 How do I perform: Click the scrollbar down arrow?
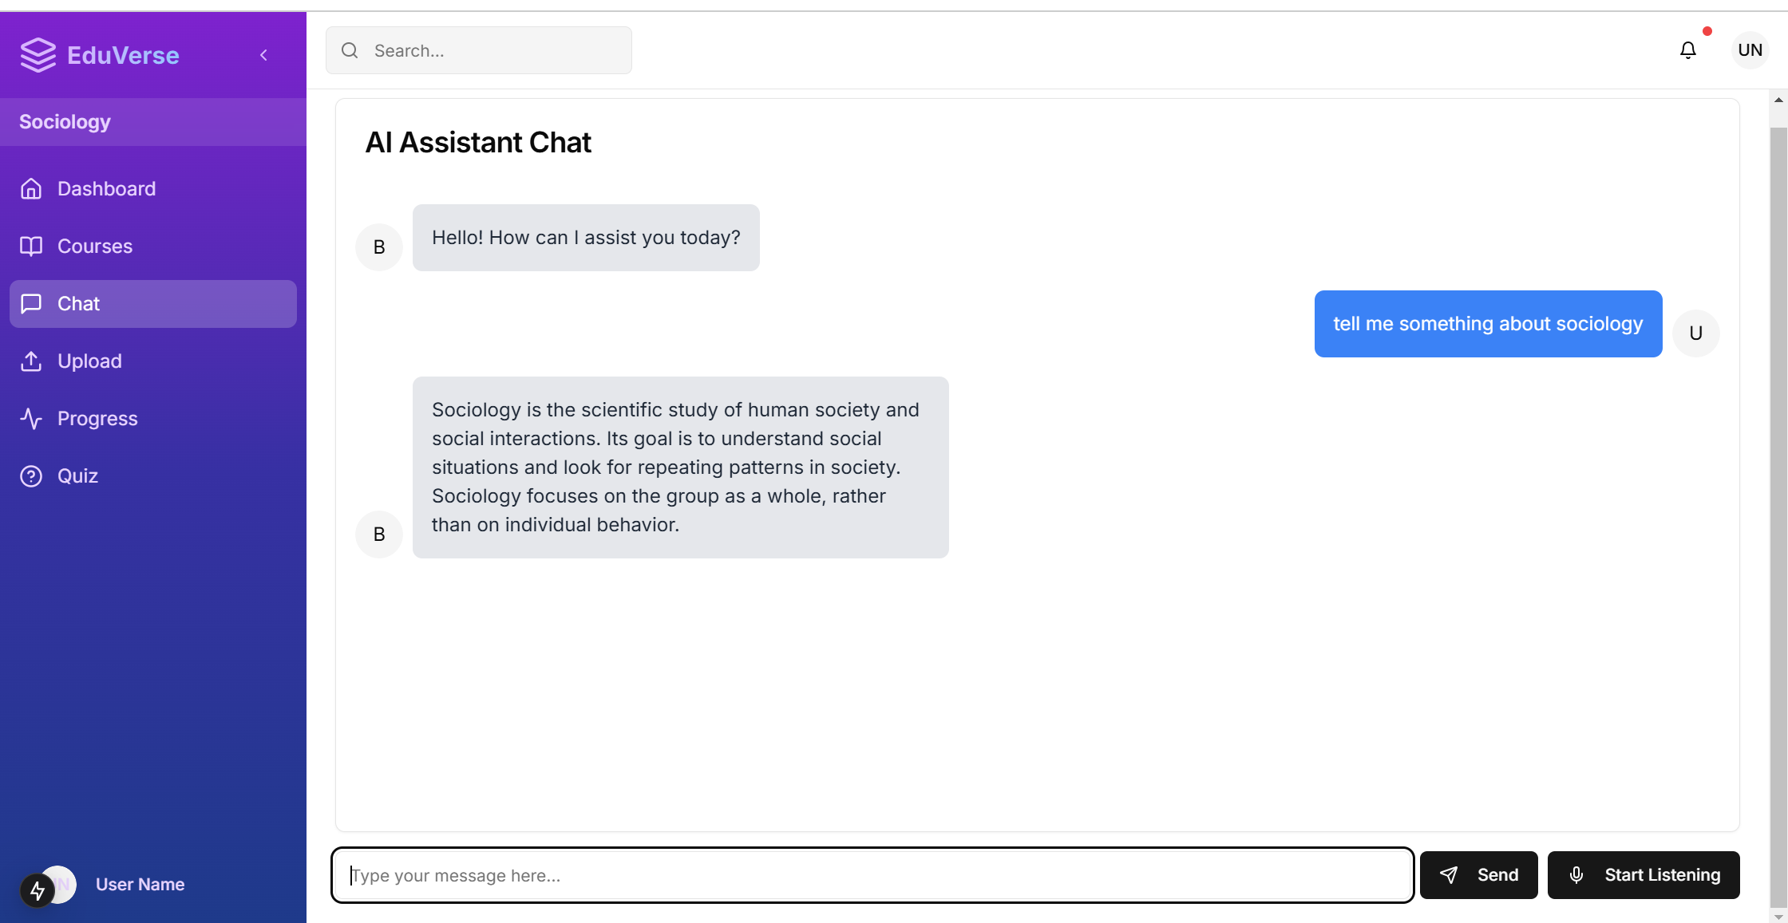click(1778, 916)
